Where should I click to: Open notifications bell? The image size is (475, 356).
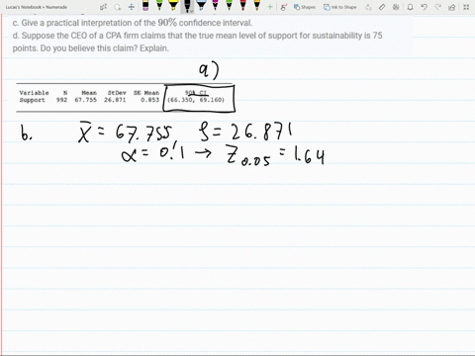coord(410,7)
